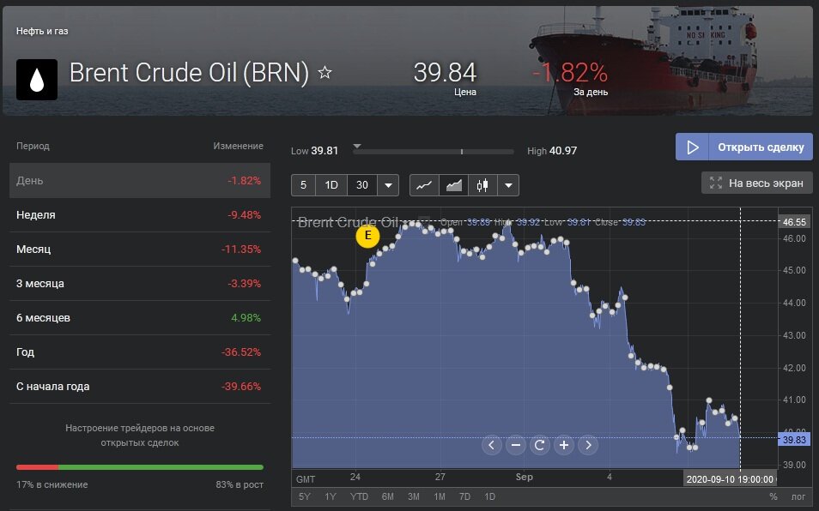
Task: Select candlestick chart type
Action: click(x=482, y=185)
